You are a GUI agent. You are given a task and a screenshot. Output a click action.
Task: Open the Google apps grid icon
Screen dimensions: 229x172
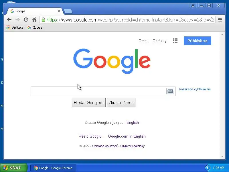(x=175, y=41)
